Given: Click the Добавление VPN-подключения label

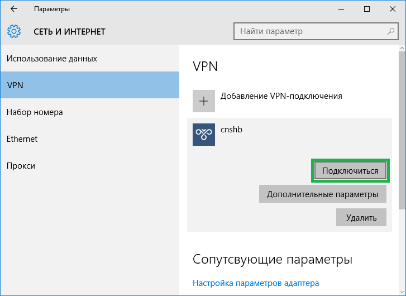Looking at the screenshot, I should [x=281, y=96].
